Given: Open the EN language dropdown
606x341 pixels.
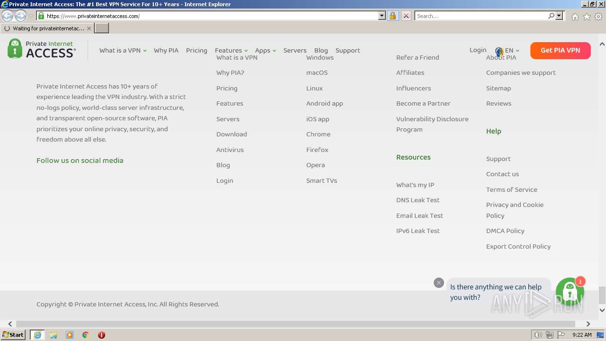Looking at the screenshot, I should [512, 50].
